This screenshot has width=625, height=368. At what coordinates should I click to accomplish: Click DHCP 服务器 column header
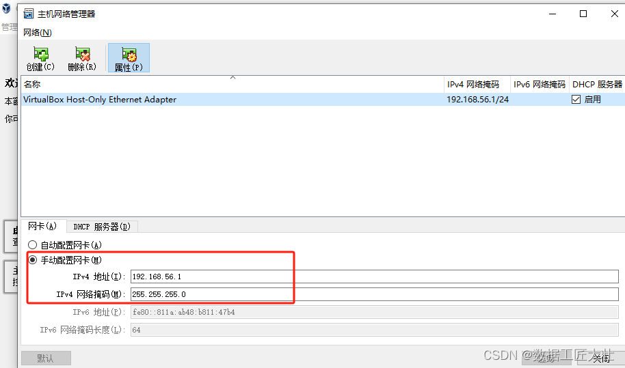click(597, 85)
